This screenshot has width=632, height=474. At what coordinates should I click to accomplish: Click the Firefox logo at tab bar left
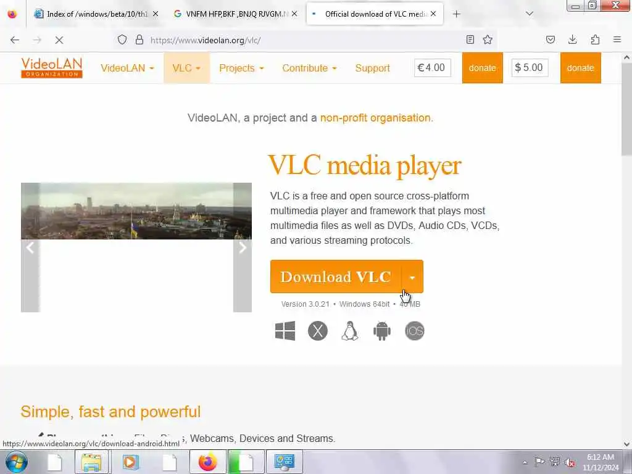click(x=12, y=14)
